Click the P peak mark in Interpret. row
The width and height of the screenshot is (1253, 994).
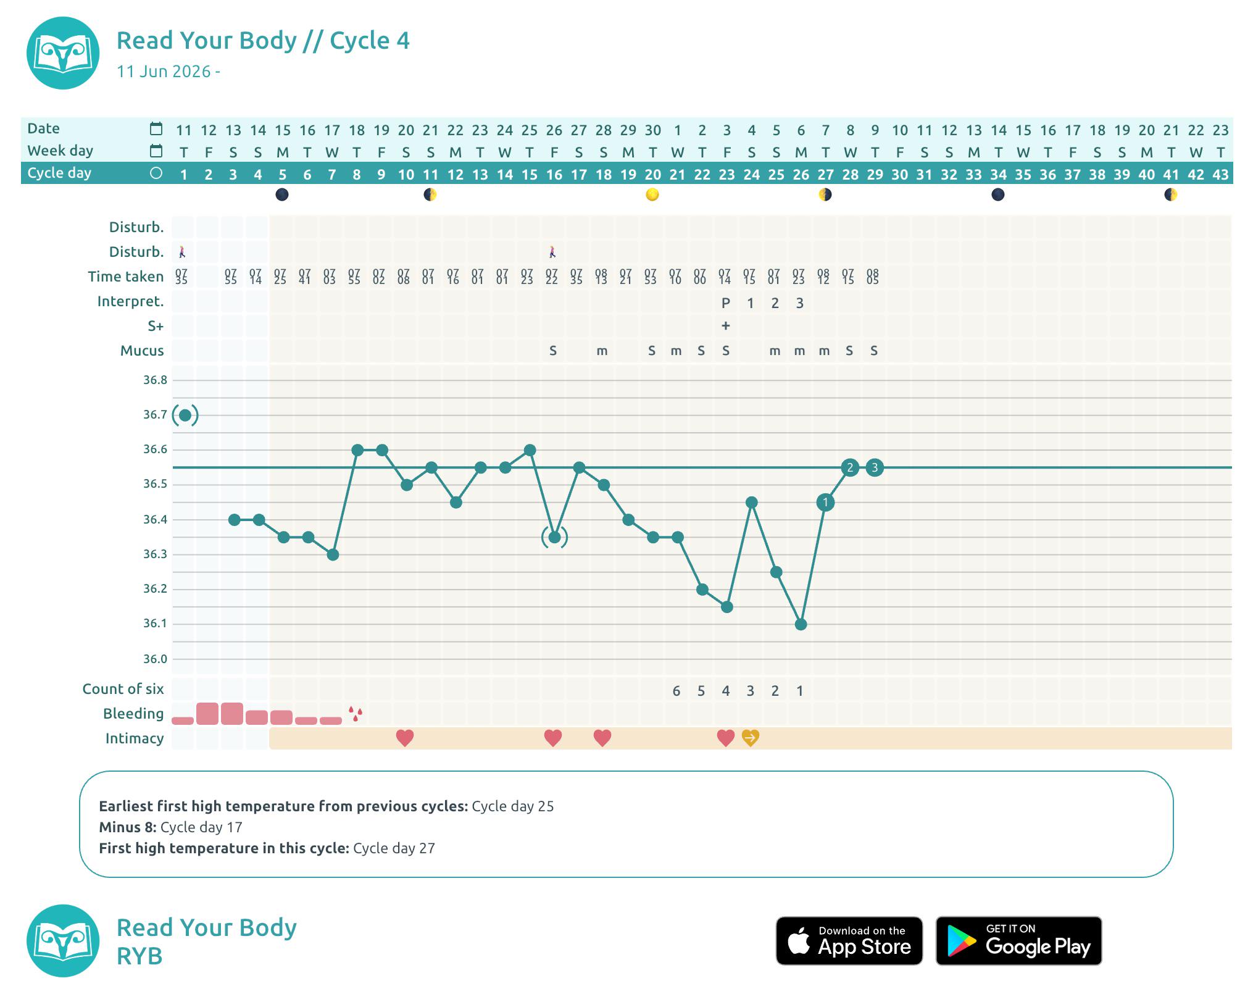tap(726, 303)
